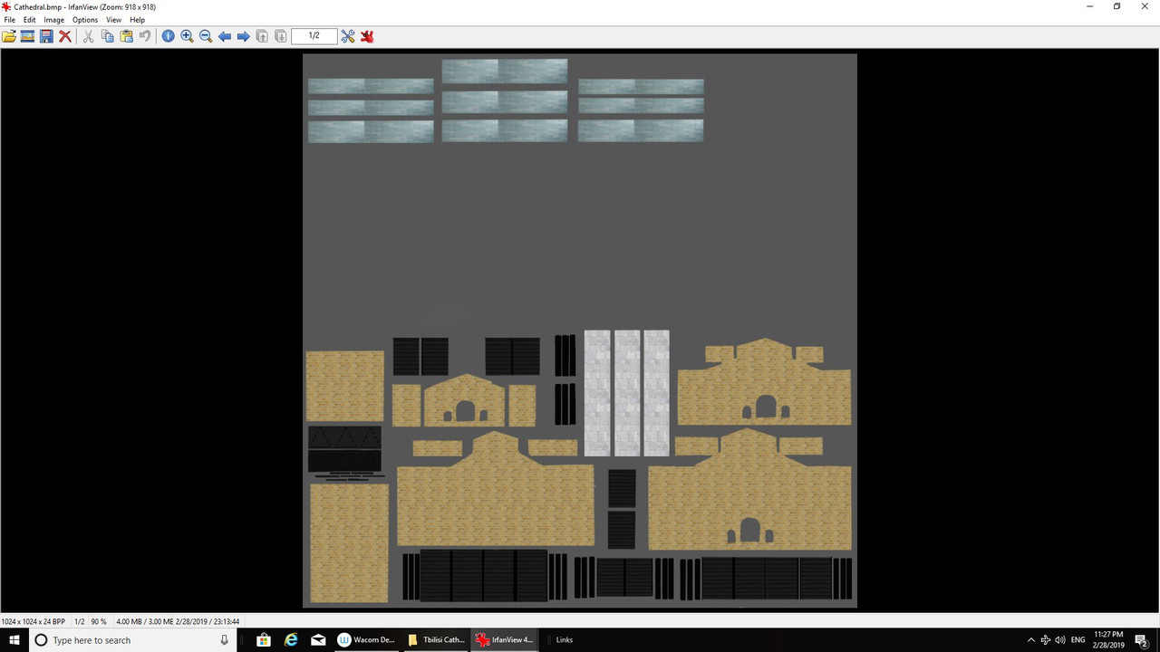Show hidden system tray icons chevron
The image size is (1160, 652).
(x=1030, y=639)
